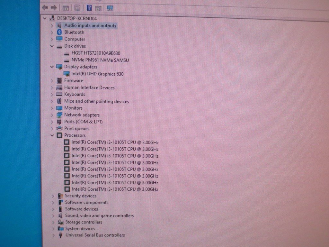Viewport: 329px width, 247px height.
Task: Select the NVMe PM961 NVMe SAMSU drive
Action: click(100, 60)
